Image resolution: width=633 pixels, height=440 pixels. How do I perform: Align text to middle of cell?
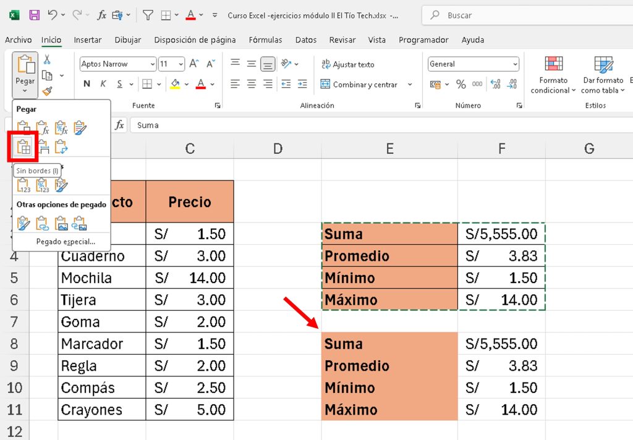coord(251,64)
